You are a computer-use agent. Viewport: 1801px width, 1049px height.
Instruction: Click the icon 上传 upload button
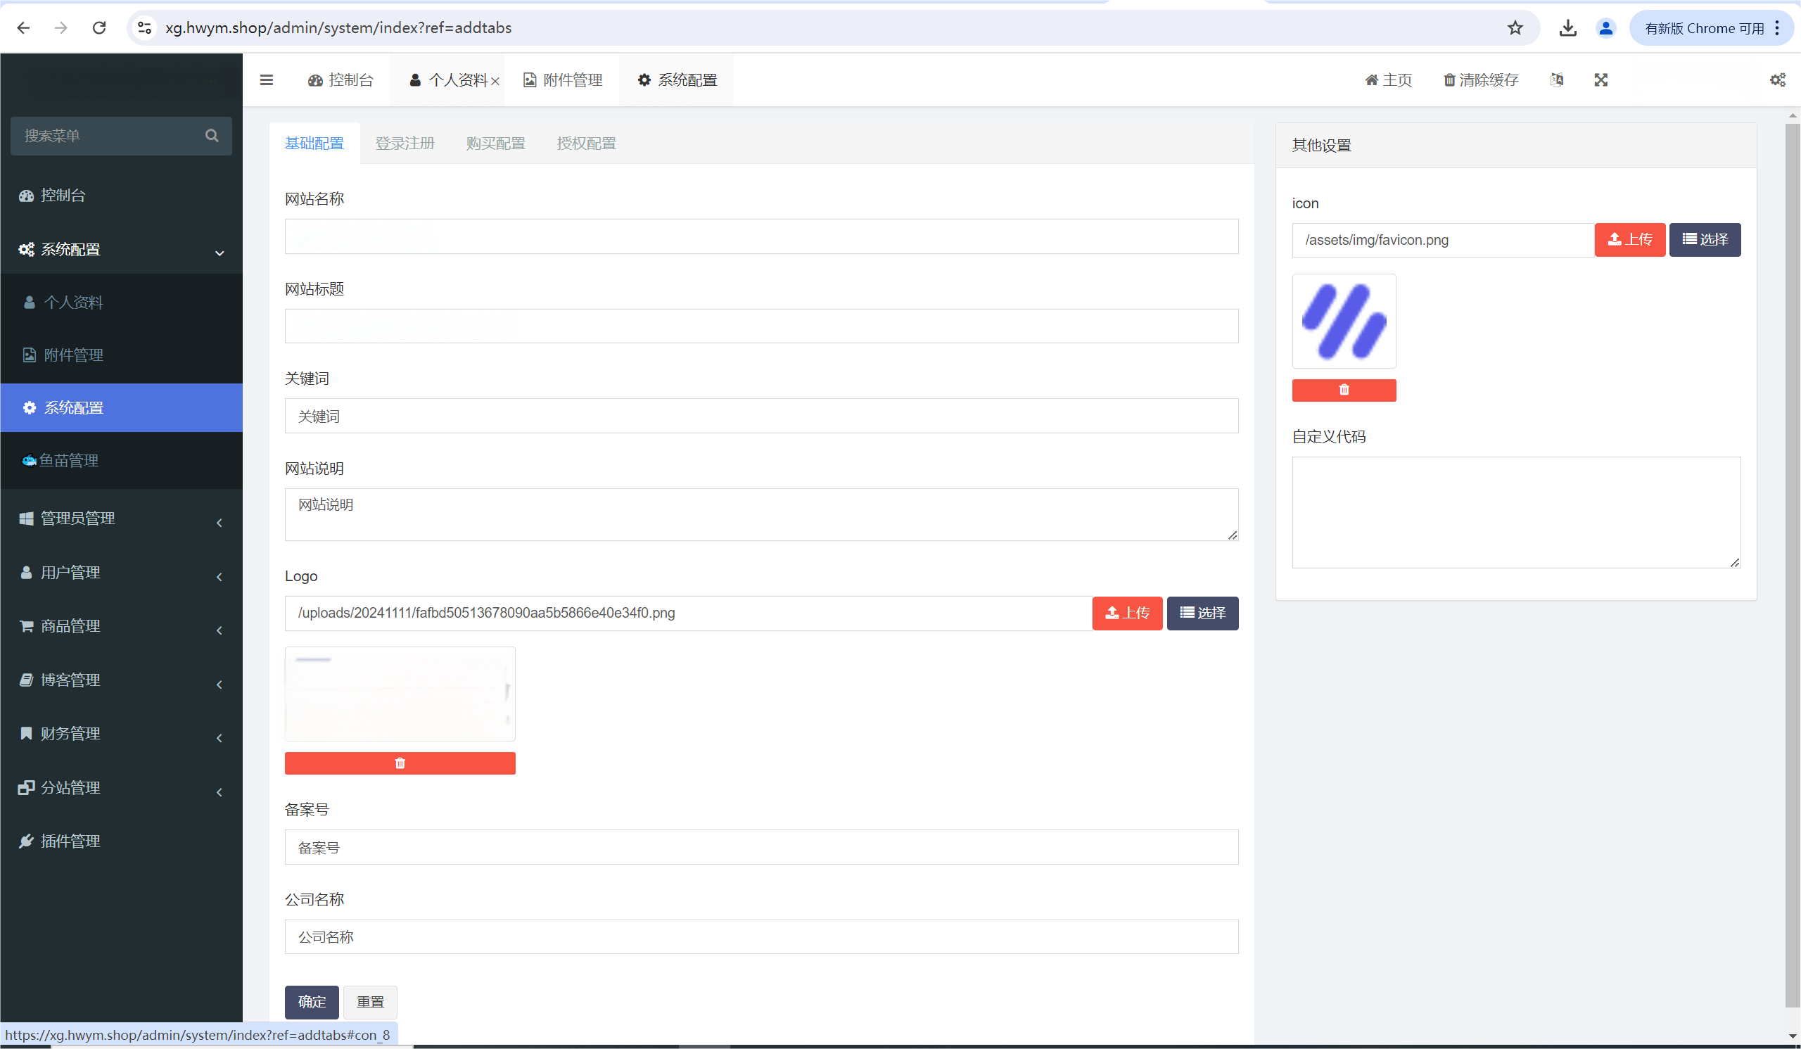click(1629, 240)
